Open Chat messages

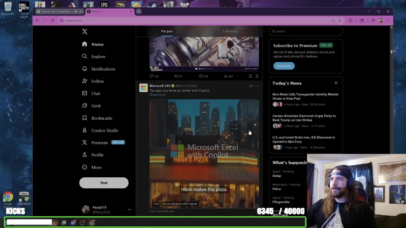point(91,93)
